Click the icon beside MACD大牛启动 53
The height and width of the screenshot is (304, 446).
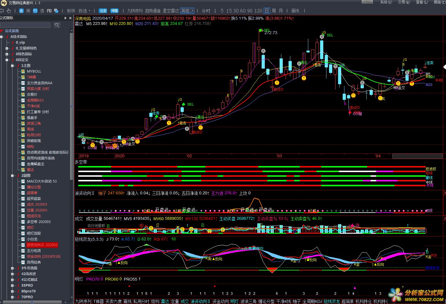click(23, 181)
